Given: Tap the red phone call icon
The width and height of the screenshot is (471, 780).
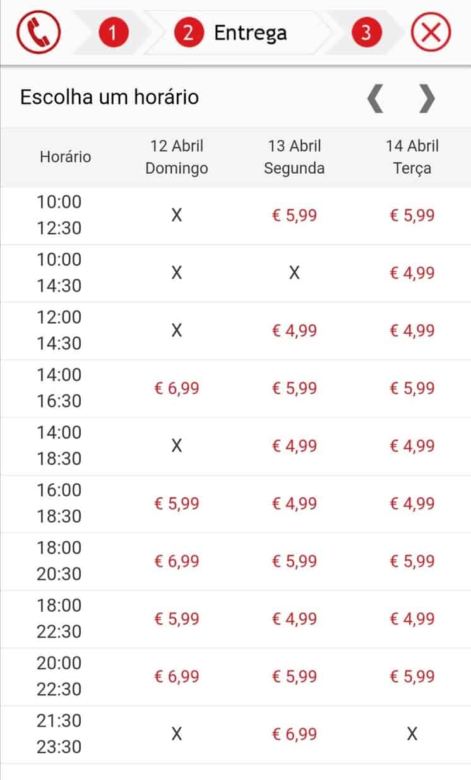Looking at the screenshot, I should coord(38,33).
